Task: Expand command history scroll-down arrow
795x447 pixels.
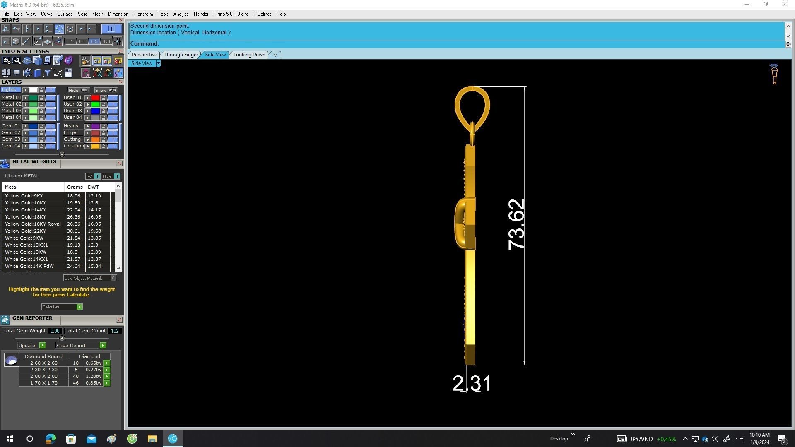Action: [x=788, y=36]
